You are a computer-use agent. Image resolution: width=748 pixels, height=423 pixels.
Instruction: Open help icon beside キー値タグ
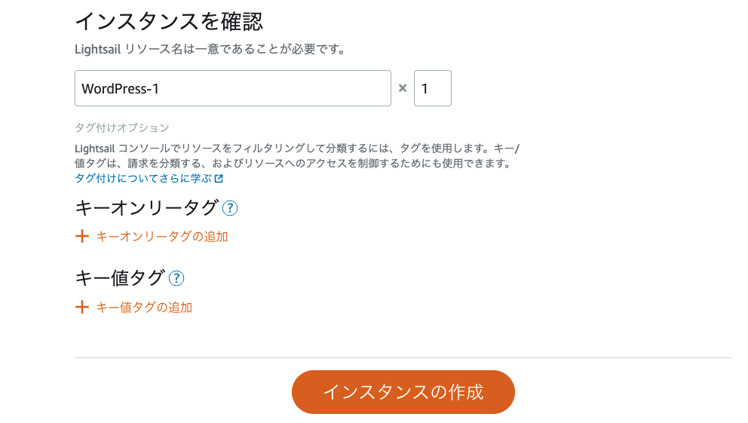tap(176, 278)
